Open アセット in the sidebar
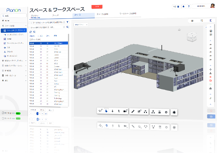217x153 pixels. pyautogui.click(x=10, y=52)
